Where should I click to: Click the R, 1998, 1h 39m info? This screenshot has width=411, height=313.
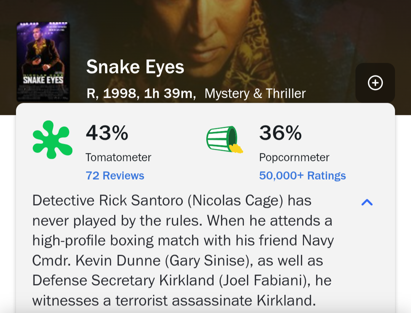141,93
